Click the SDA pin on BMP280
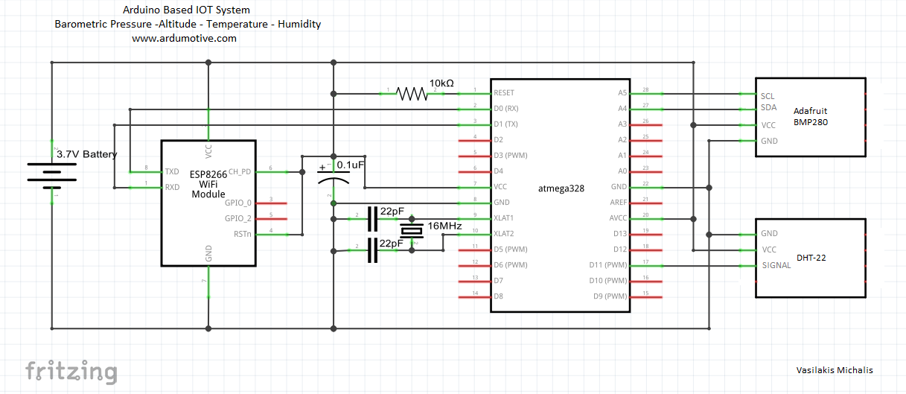Screen dimensions: 906x394 [768, 109]
